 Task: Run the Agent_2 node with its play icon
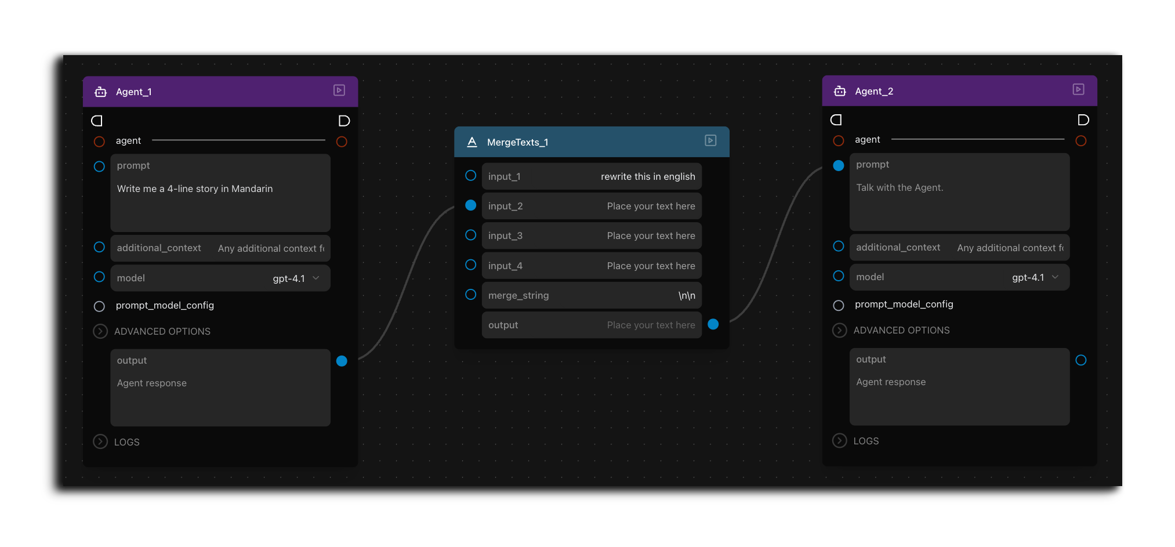click(1079, 89)
